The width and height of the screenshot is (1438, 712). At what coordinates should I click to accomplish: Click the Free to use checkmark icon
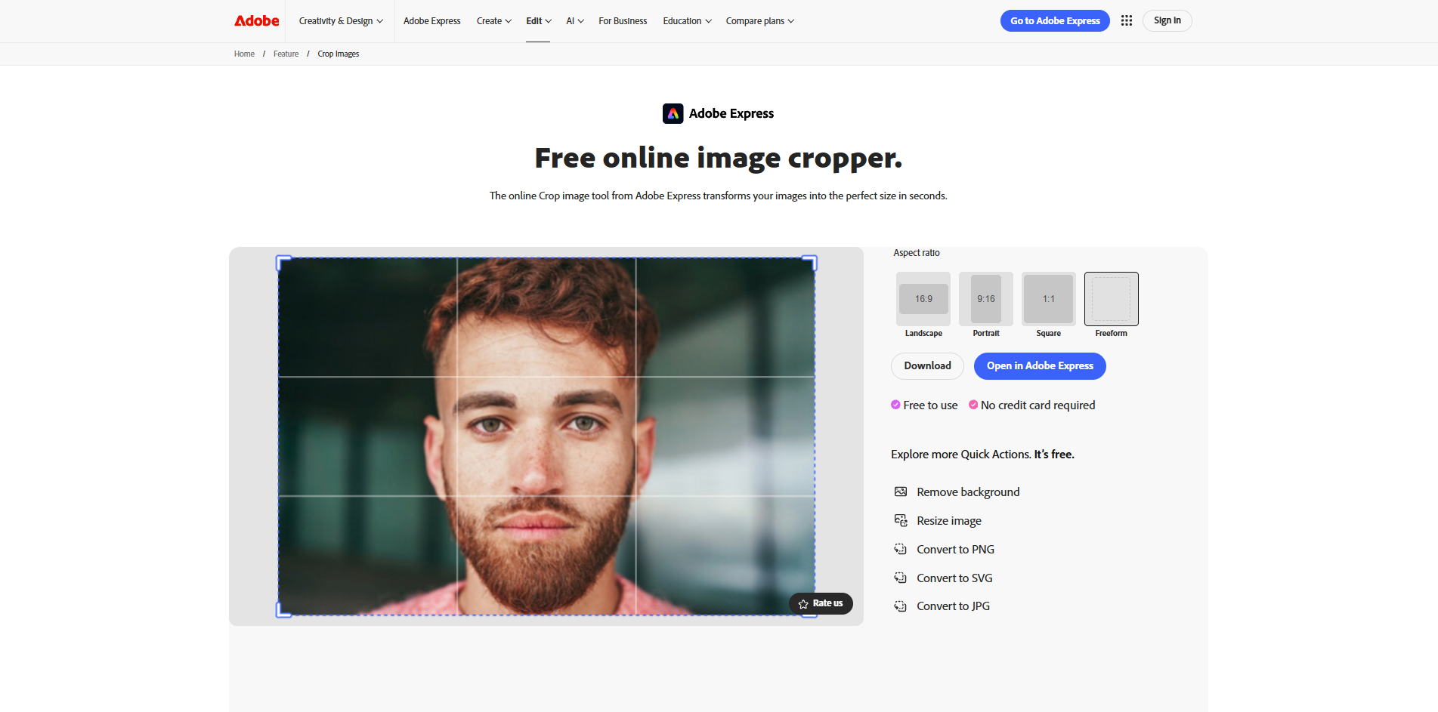pyautogui.click(x=895, y=405)
